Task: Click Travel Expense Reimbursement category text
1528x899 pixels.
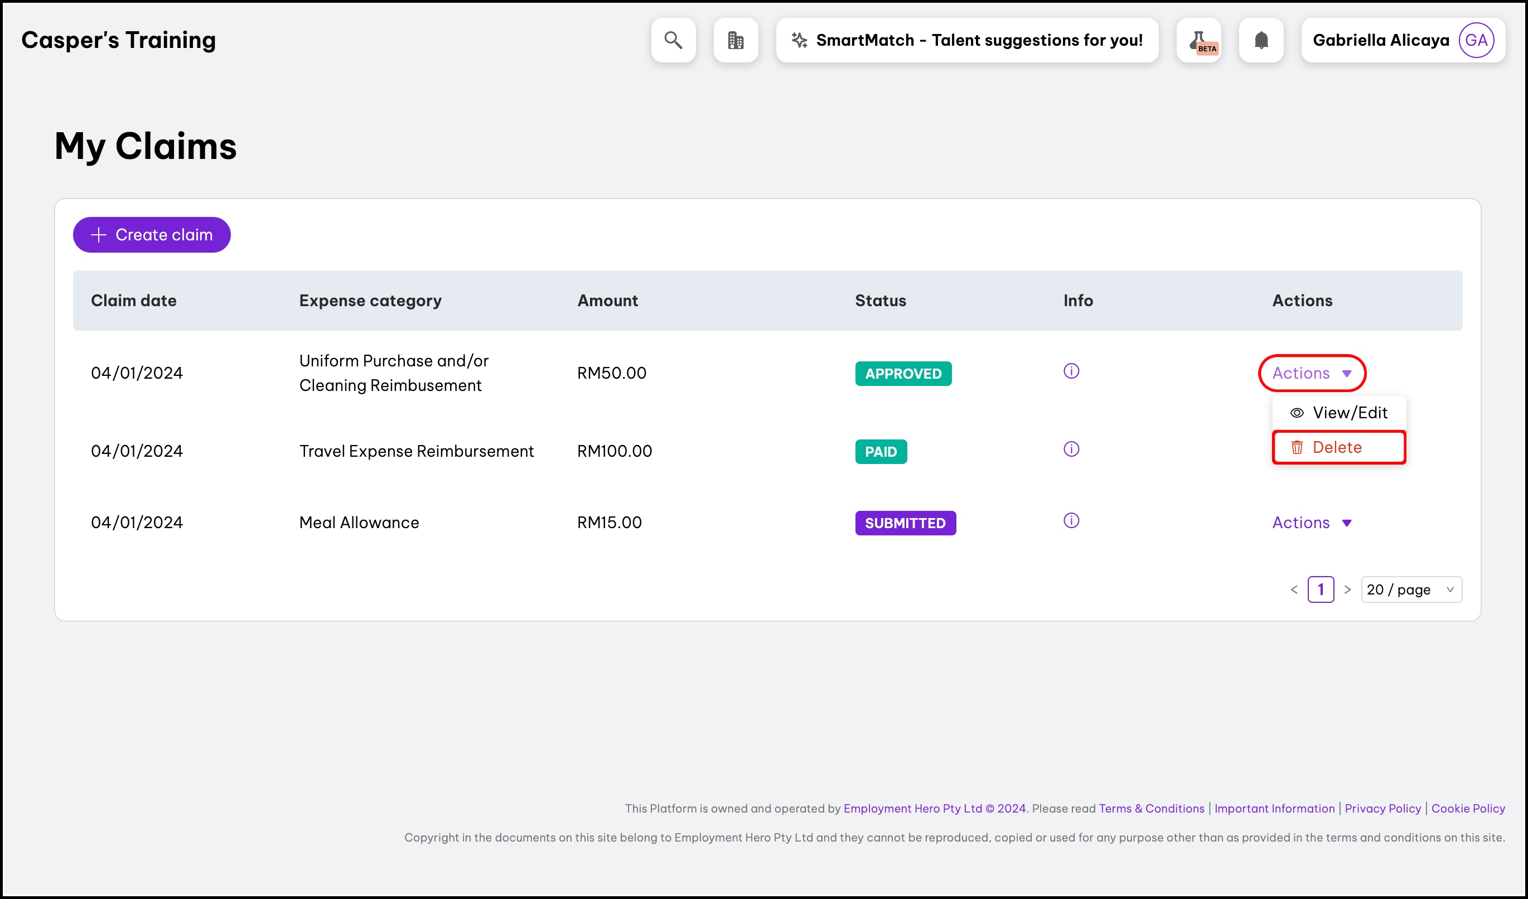Action: 417,451
